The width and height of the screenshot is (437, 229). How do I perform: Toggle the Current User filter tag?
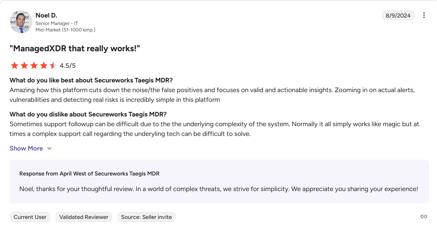(x=30, y=217)
